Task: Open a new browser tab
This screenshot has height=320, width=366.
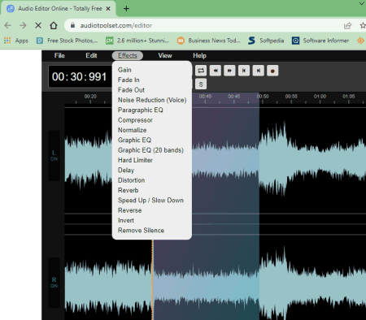Action: (126, 9)
